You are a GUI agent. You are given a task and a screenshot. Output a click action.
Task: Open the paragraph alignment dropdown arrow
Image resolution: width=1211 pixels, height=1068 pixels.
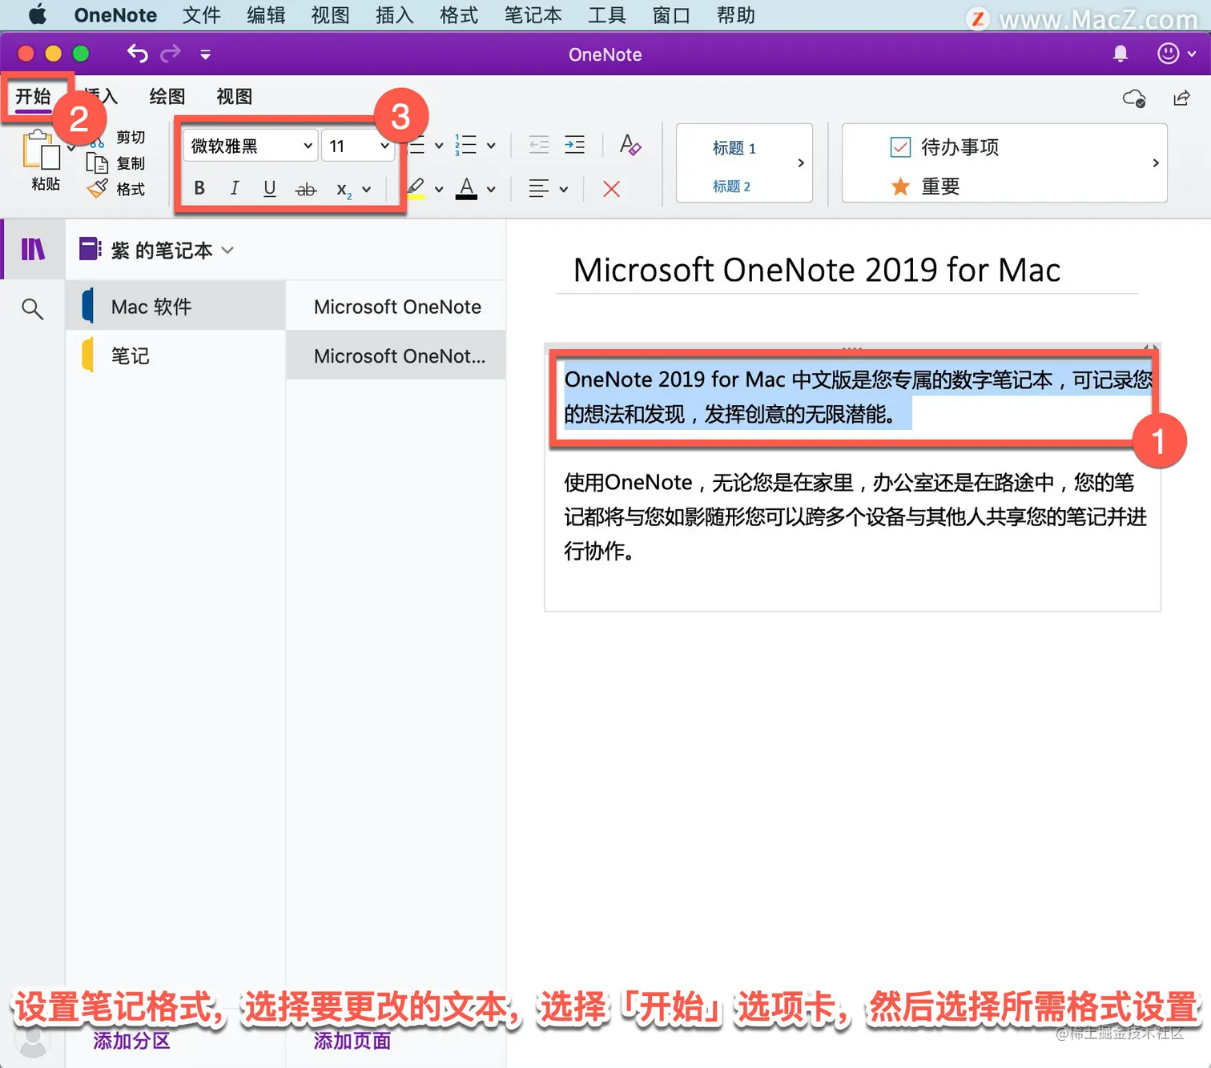[564, 190]
